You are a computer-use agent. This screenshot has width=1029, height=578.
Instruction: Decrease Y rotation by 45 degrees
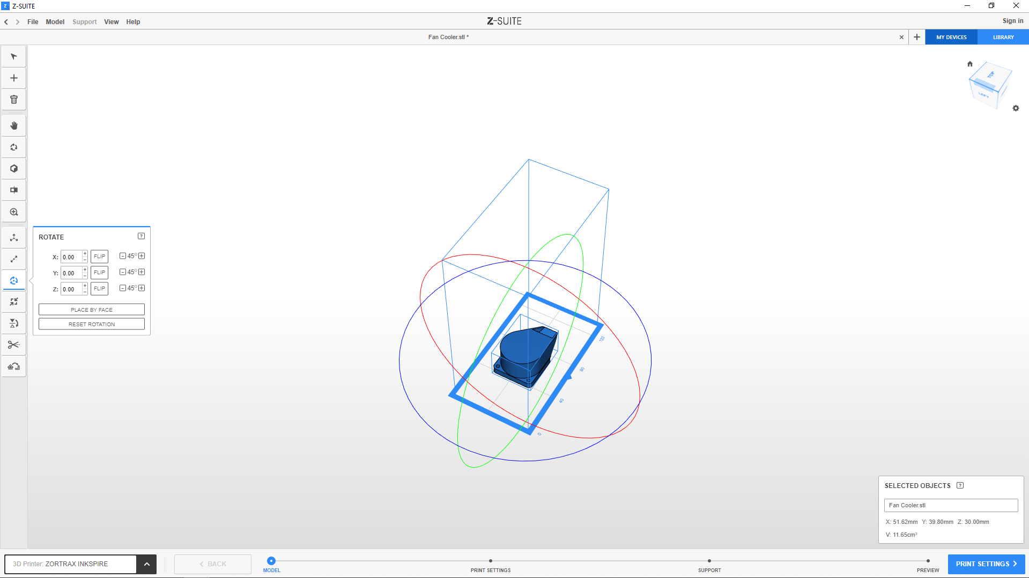[x=123, y=272]
